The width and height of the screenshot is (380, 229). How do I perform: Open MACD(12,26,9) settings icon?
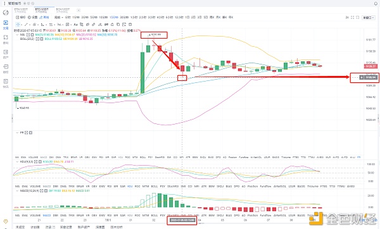[x=42, y=191]
